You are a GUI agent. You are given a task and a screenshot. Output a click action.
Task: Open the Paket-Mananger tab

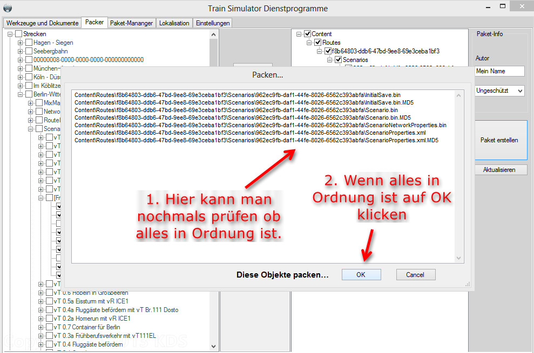point(131,23)
